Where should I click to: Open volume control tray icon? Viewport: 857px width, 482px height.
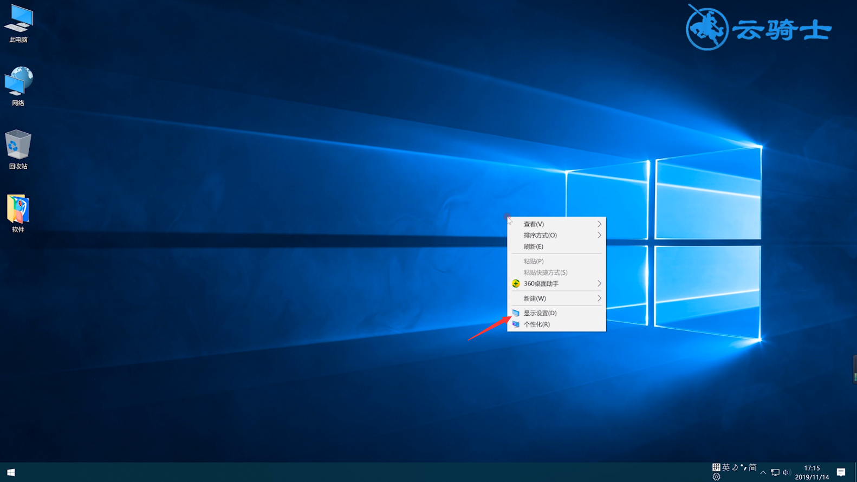pos(787,472)
